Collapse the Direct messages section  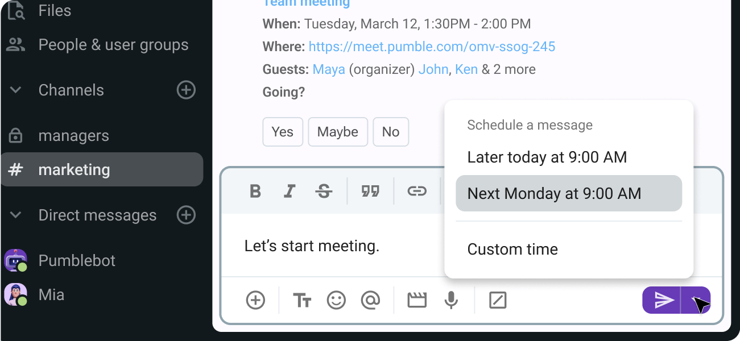coord(16,215)
